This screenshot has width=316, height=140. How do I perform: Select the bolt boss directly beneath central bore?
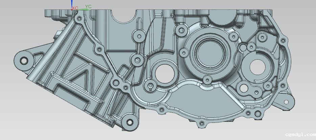coord(206,80)
